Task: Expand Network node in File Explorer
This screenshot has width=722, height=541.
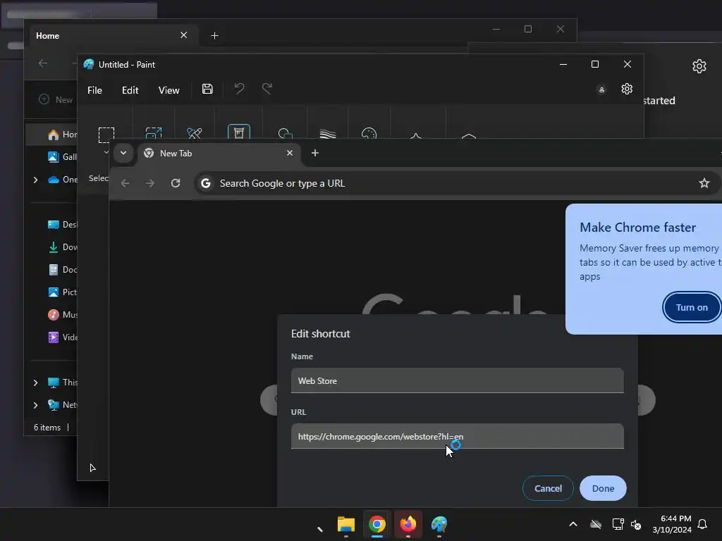Action: click(x=35, y=405)
